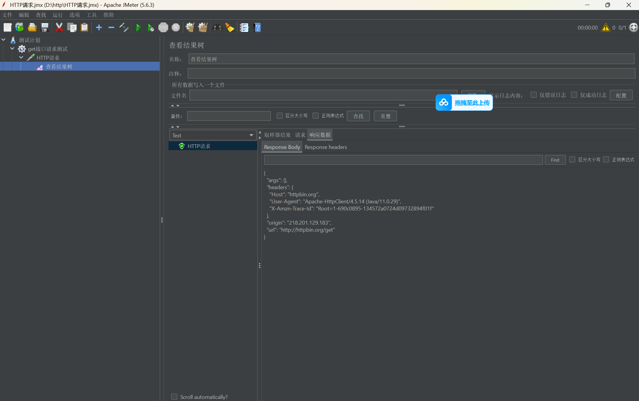639x401 pixels.
Task: Click the Find button
Action: [555, 160]
